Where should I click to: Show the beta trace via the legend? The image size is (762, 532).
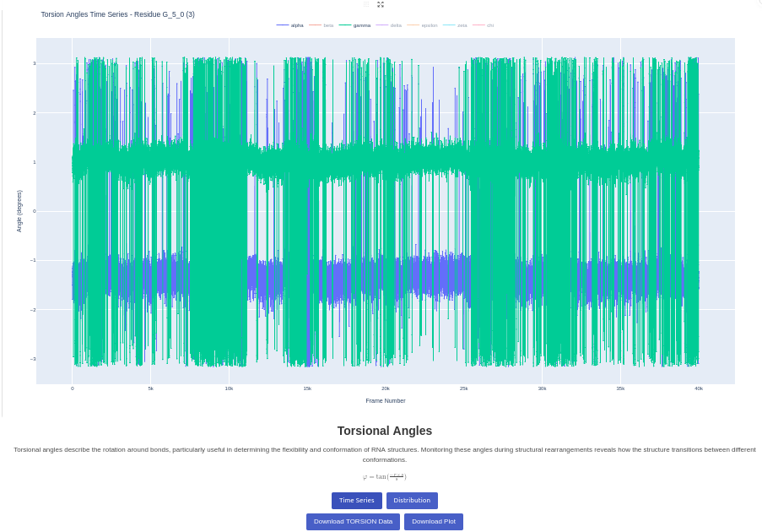pos(328,25)
